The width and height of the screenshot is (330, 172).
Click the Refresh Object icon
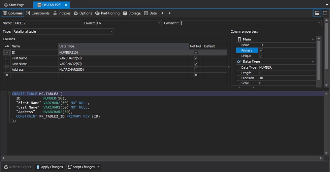point(6,167)
